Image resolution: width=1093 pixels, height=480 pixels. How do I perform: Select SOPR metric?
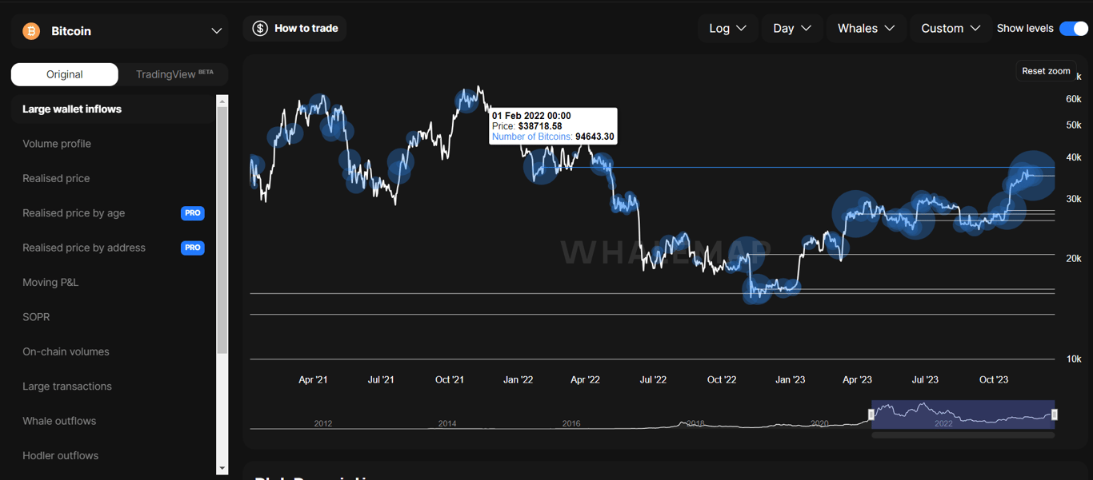click(36, 317)
